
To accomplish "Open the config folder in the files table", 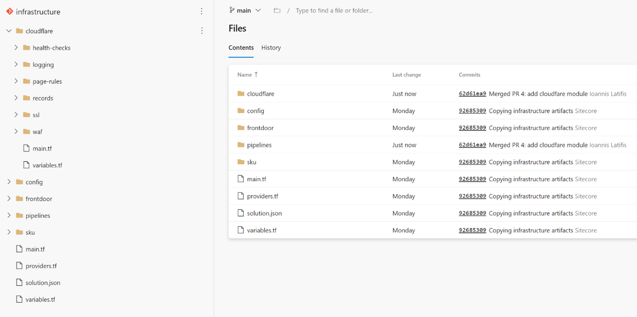I will [x=256, y=111].
